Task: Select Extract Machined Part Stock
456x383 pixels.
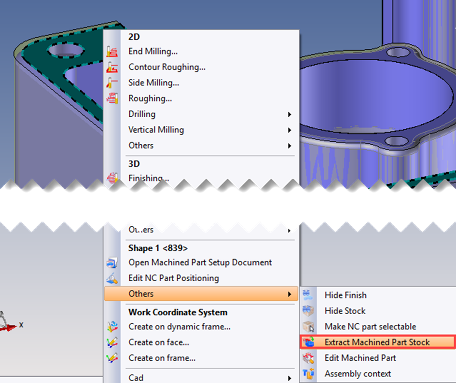Action: pyautogui.click(x=377, y=342)
